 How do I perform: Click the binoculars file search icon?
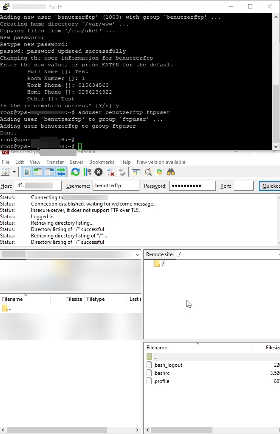(x=171, y=172)
